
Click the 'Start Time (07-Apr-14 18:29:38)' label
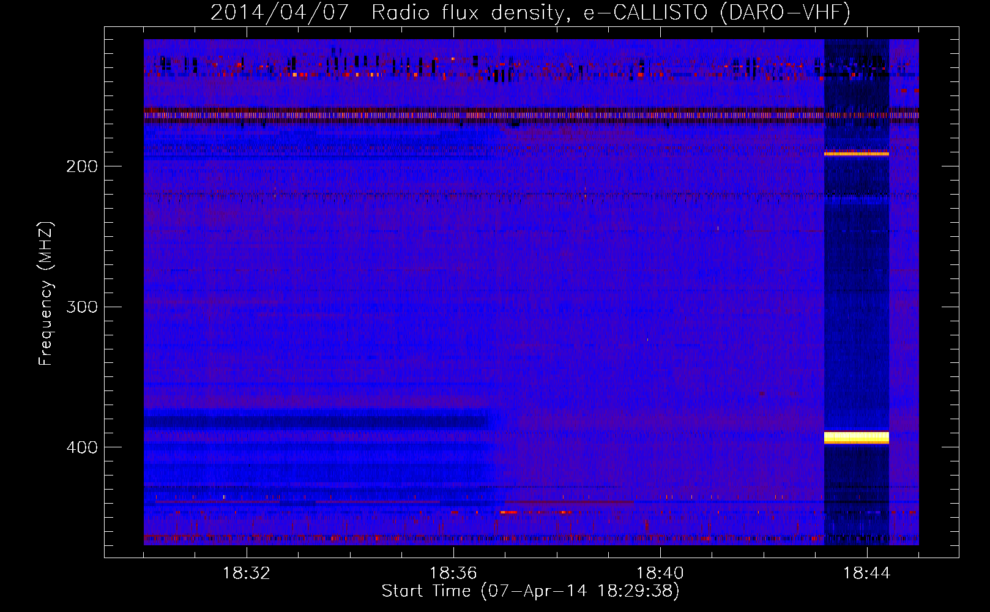tap(530, 591)
